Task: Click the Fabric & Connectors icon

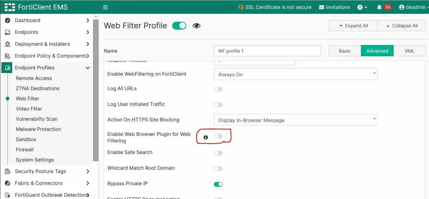Action: tap(8, 183)
